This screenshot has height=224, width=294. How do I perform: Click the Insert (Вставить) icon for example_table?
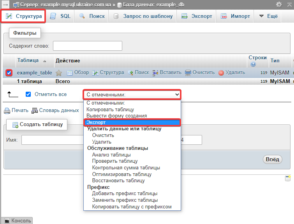155,73
